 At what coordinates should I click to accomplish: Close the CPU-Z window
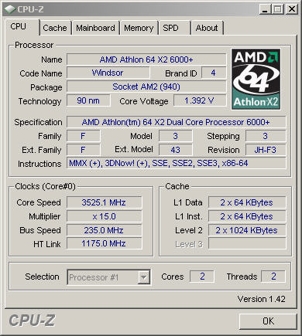291,9
